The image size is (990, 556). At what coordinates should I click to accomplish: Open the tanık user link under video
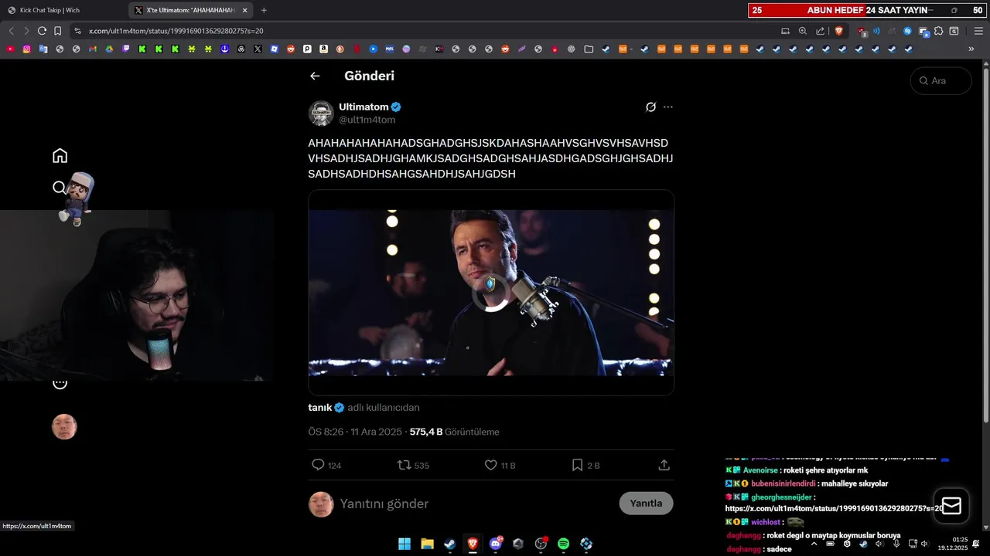tap(320, 407)
